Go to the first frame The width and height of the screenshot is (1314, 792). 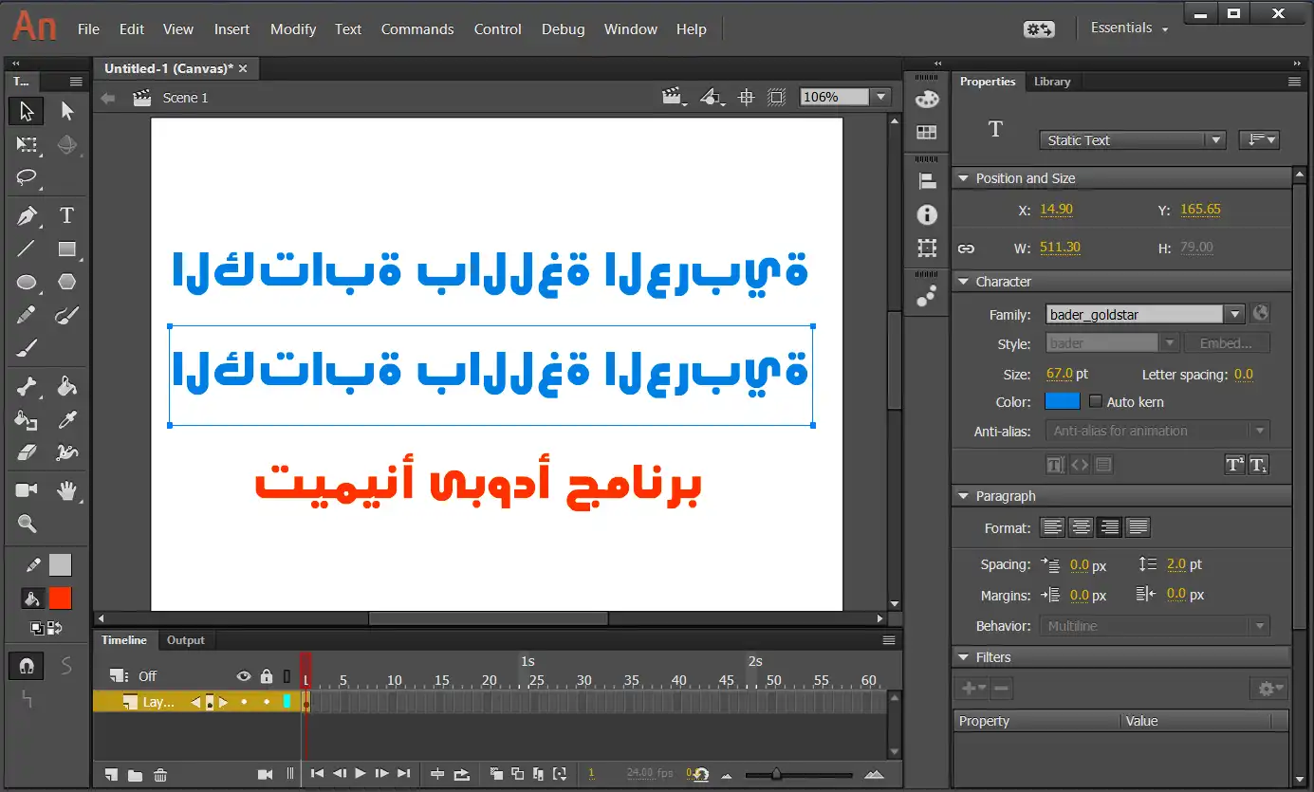point(318,774)
